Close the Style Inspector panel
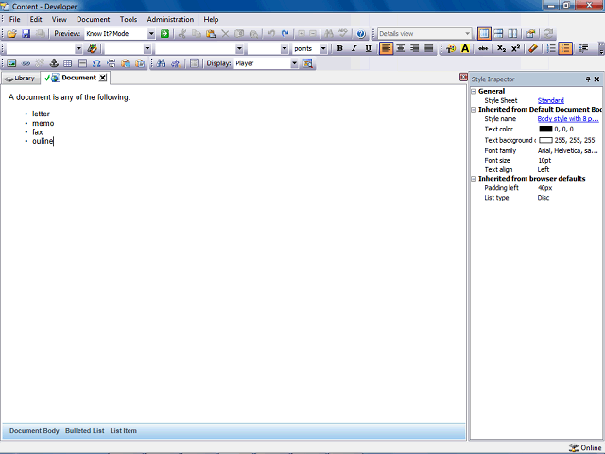Image resolution: width=605 pixels, height=454 pixels. click(x=596, y=79)
